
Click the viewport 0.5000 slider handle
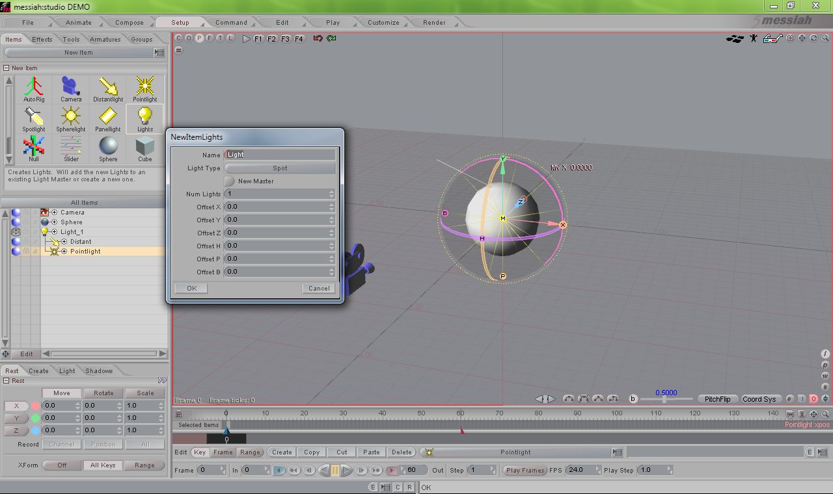tap(664, 399)
